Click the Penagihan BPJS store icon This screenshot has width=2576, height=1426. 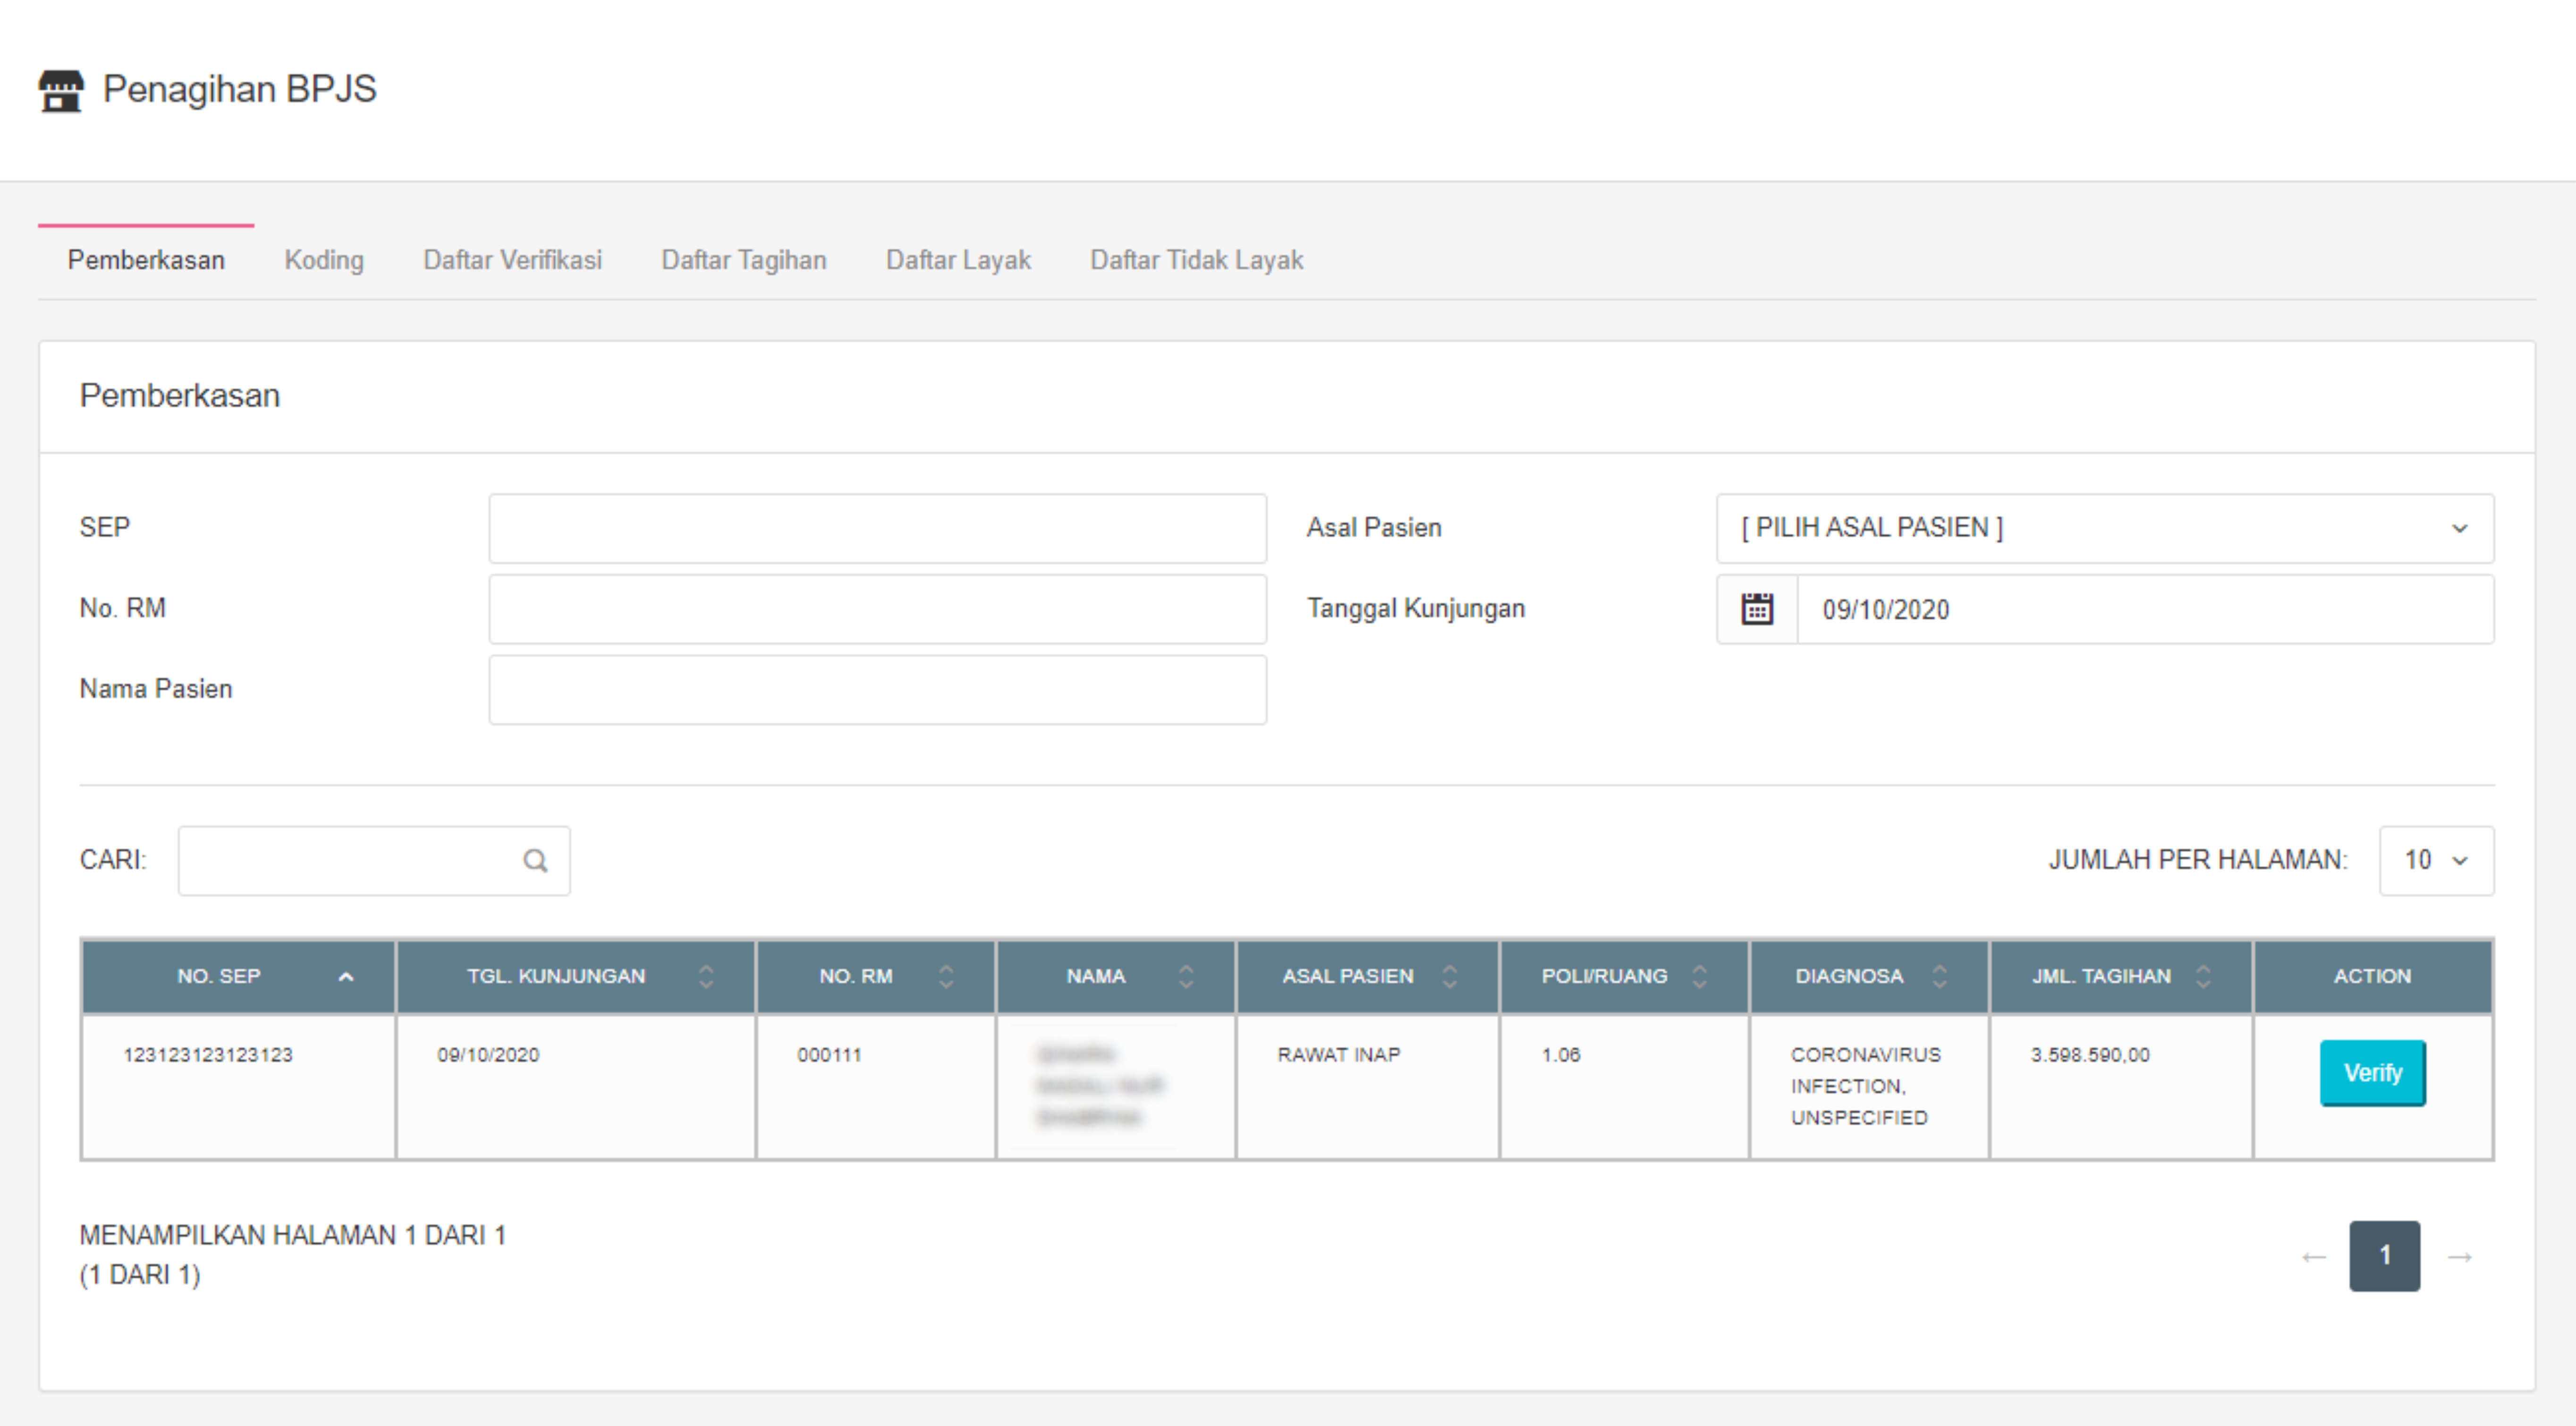(61, 91)
